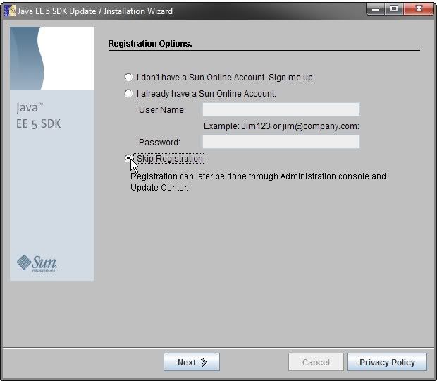Click the User Name label

162,110
